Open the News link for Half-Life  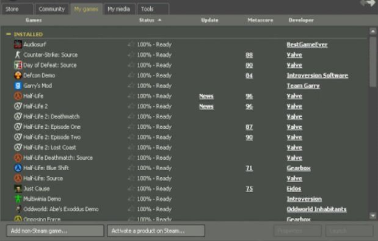coord(206,96)
